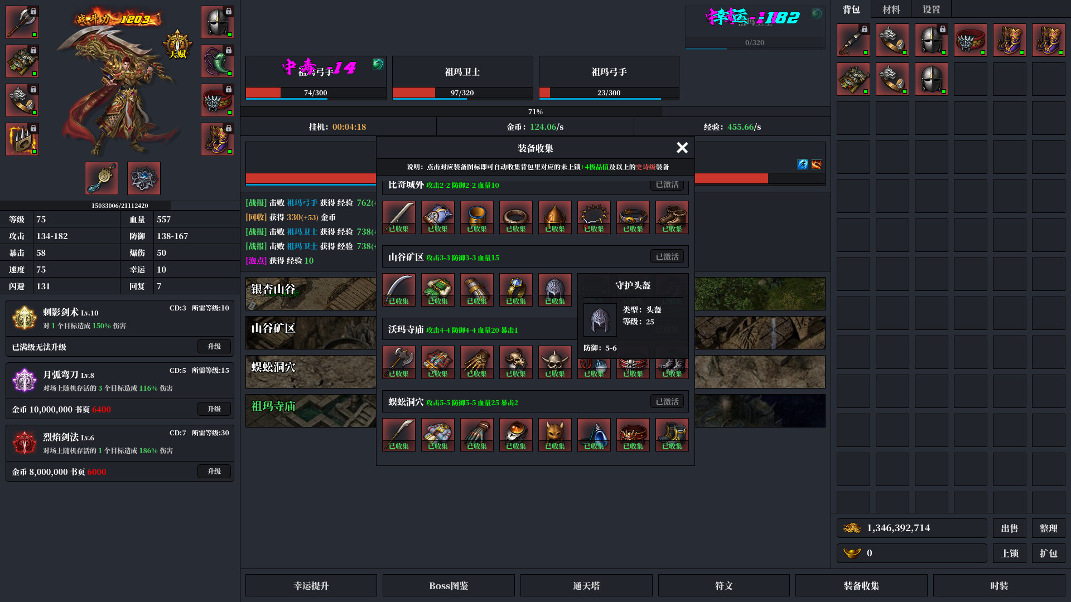1071x602 pixels.
Task: Click the pendant icon below the character model
Action: (102, 178)
